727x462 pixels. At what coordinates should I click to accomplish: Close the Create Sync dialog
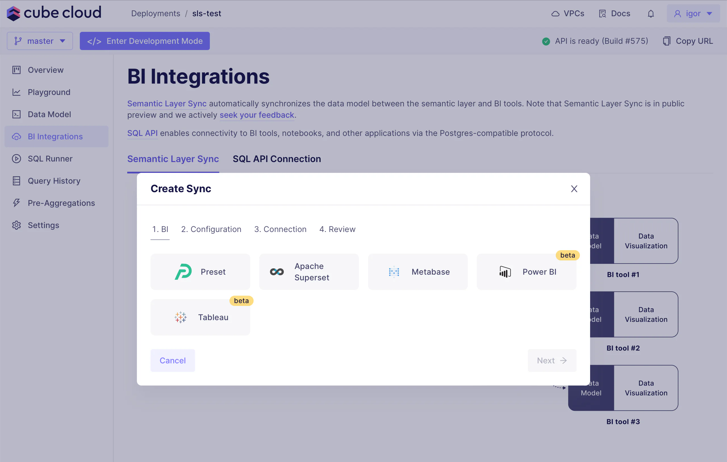(x=574, y=189)
